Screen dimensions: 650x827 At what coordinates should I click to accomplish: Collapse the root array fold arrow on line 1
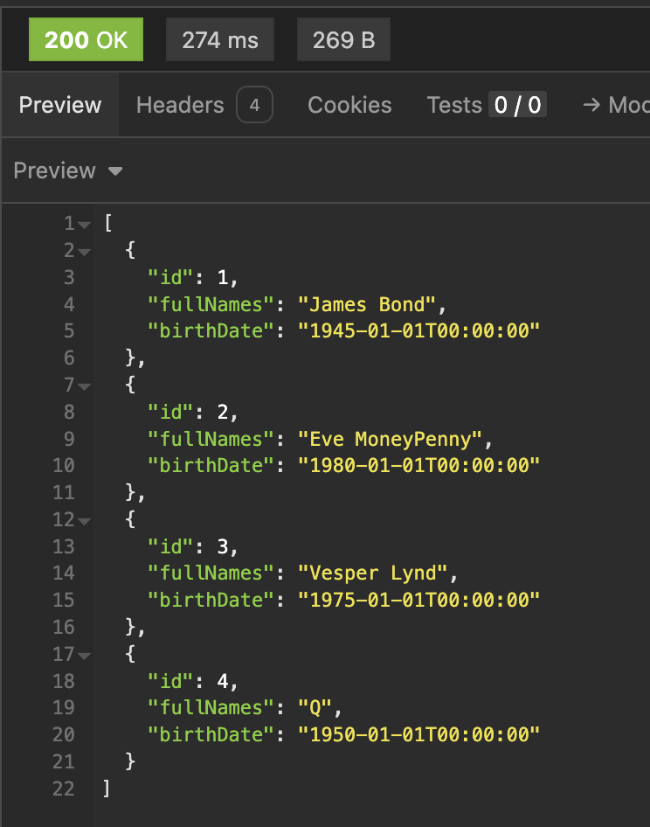click(84, 225)
